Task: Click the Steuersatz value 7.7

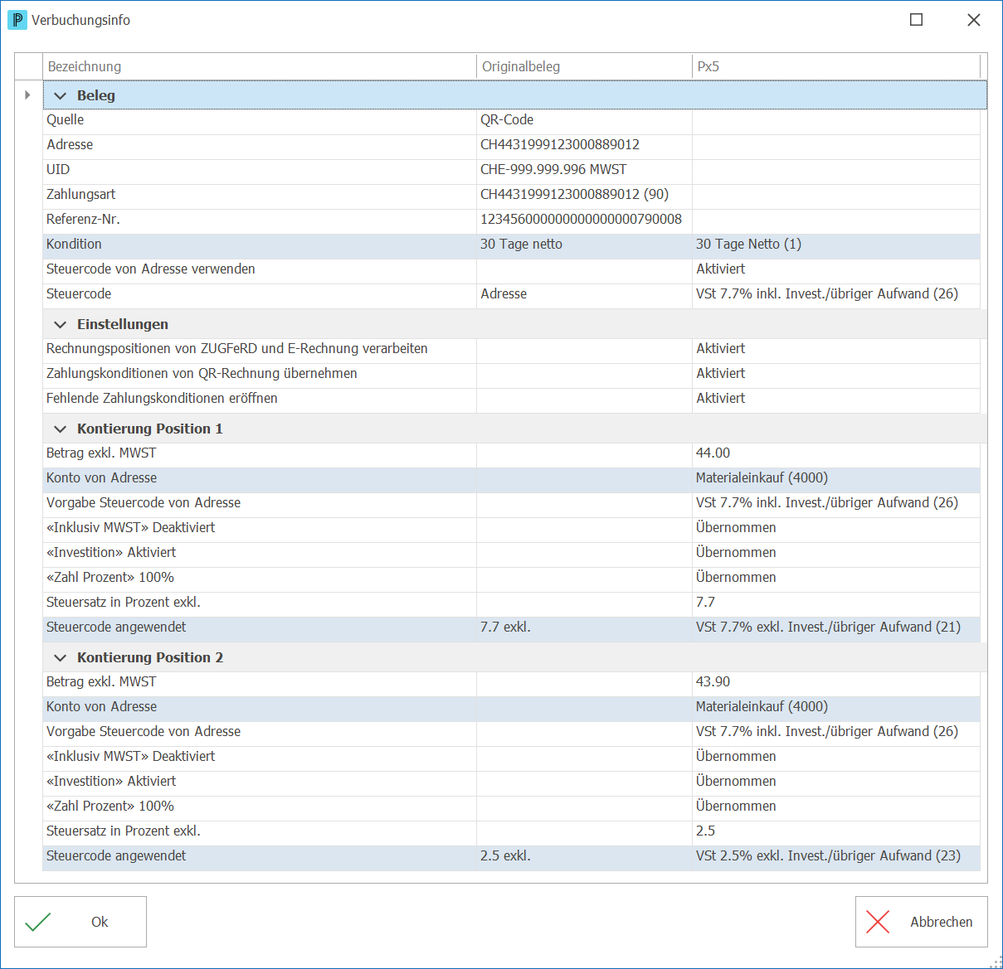Action: coord(705,603)
